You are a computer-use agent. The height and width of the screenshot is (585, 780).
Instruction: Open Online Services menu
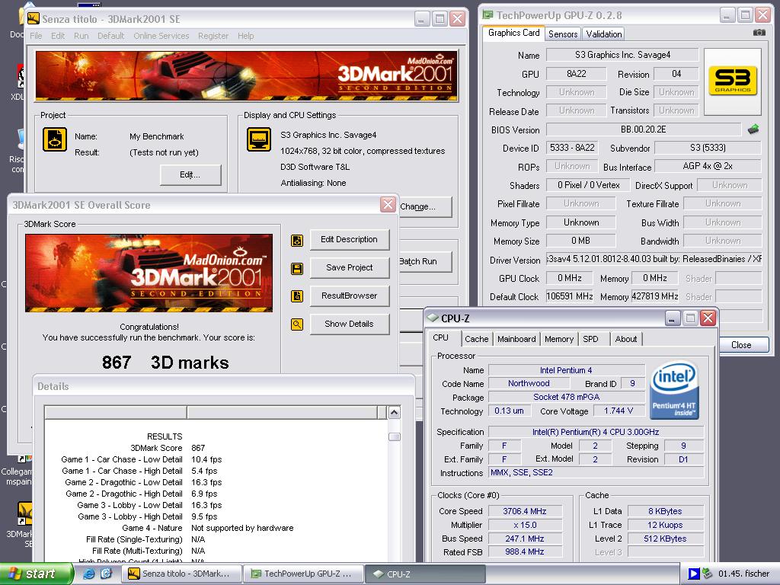[161, 36]
